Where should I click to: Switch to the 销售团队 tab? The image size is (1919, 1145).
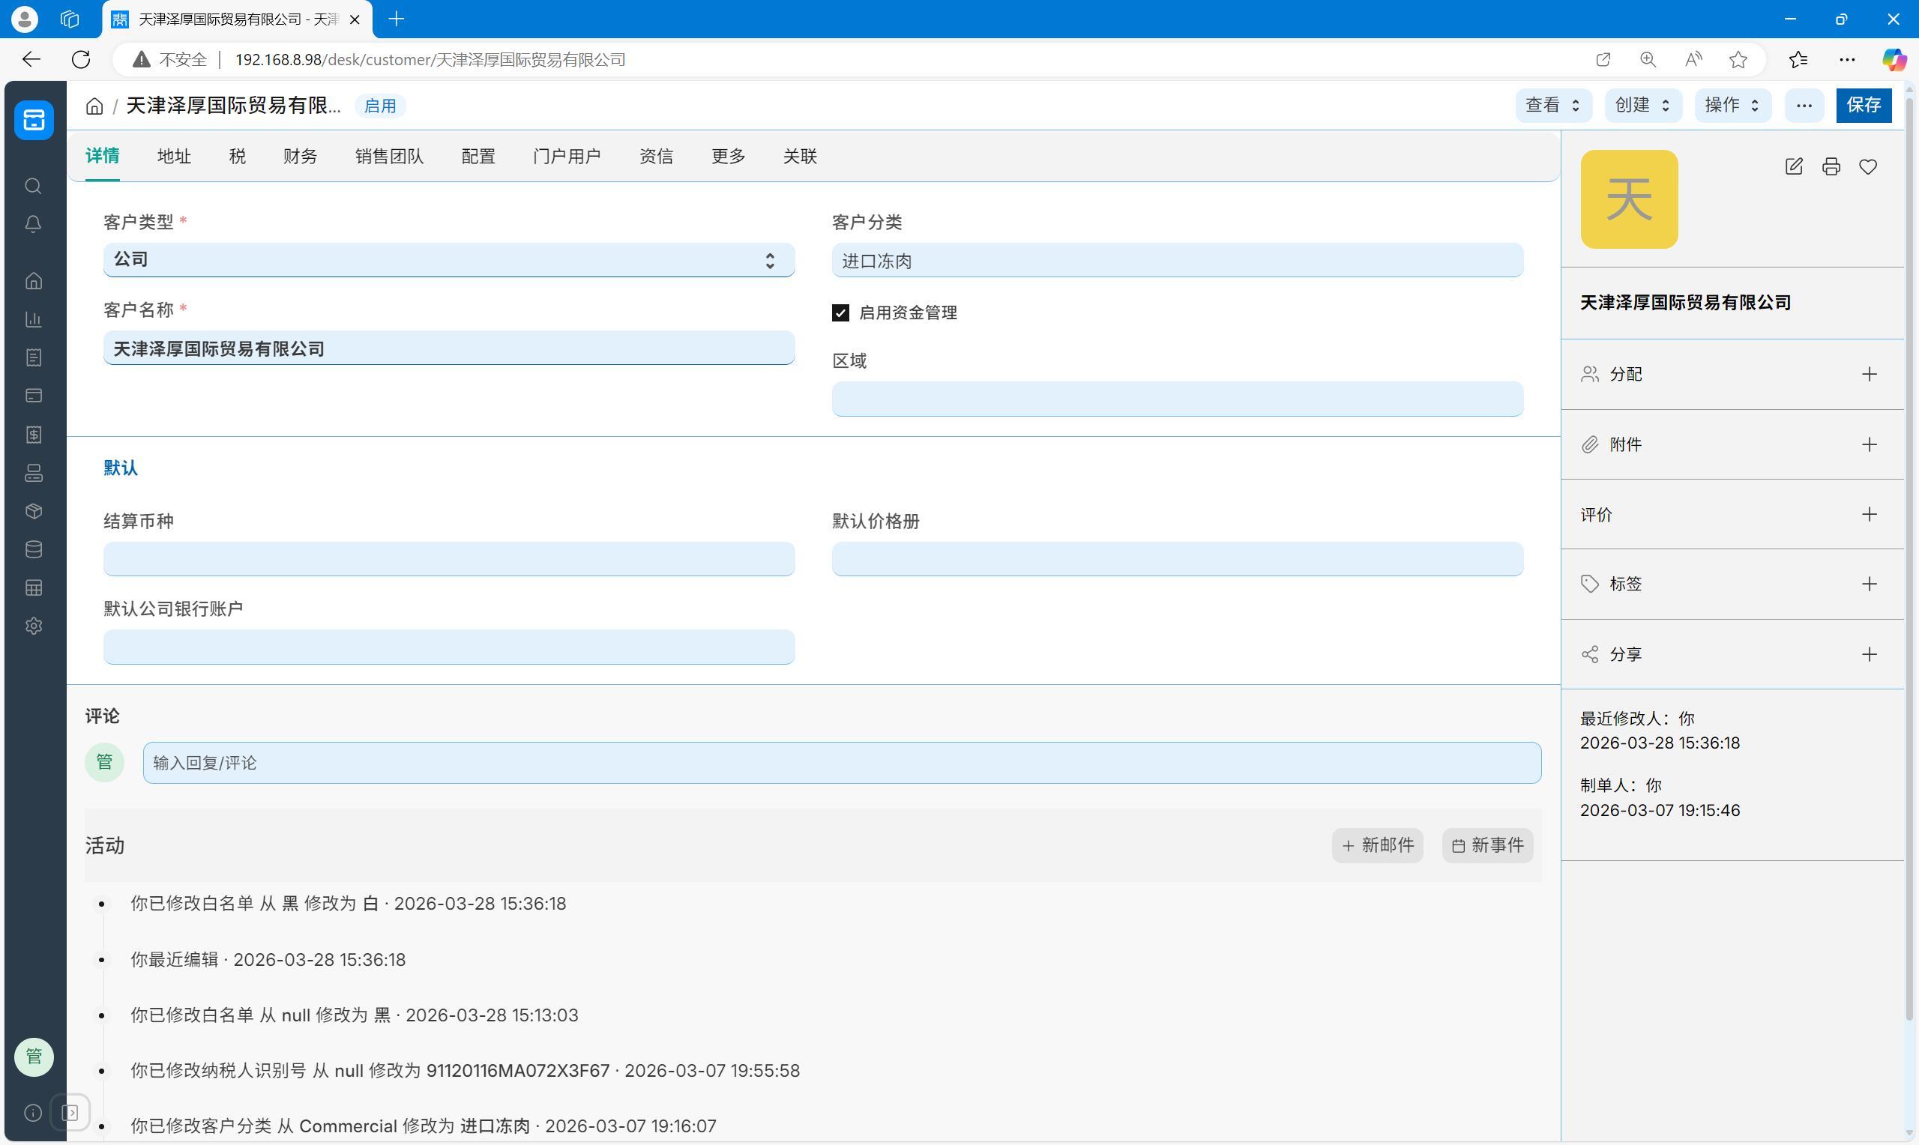point(389,157)
